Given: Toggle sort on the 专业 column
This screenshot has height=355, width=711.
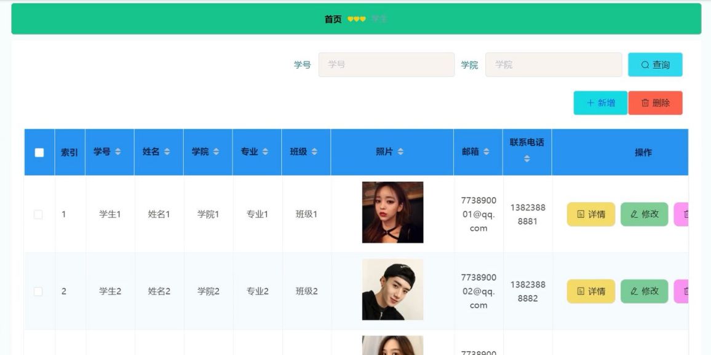Looking at the screenshot, I should click(x=265, y=152).
